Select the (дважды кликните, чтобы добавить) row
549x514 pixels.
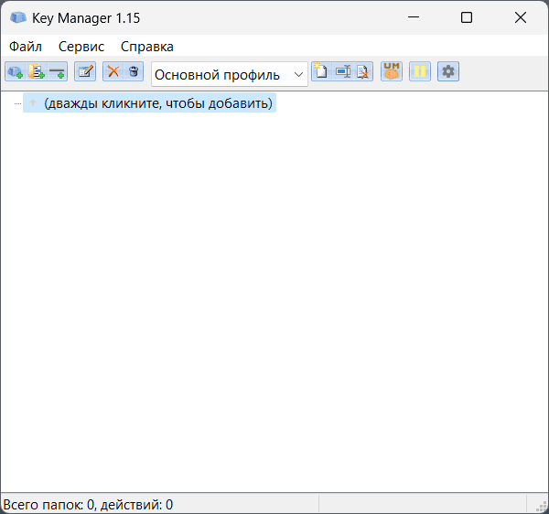149,102
